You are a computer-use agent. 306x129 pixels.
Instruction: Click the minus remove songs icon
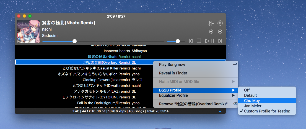[x=220, y=31]
